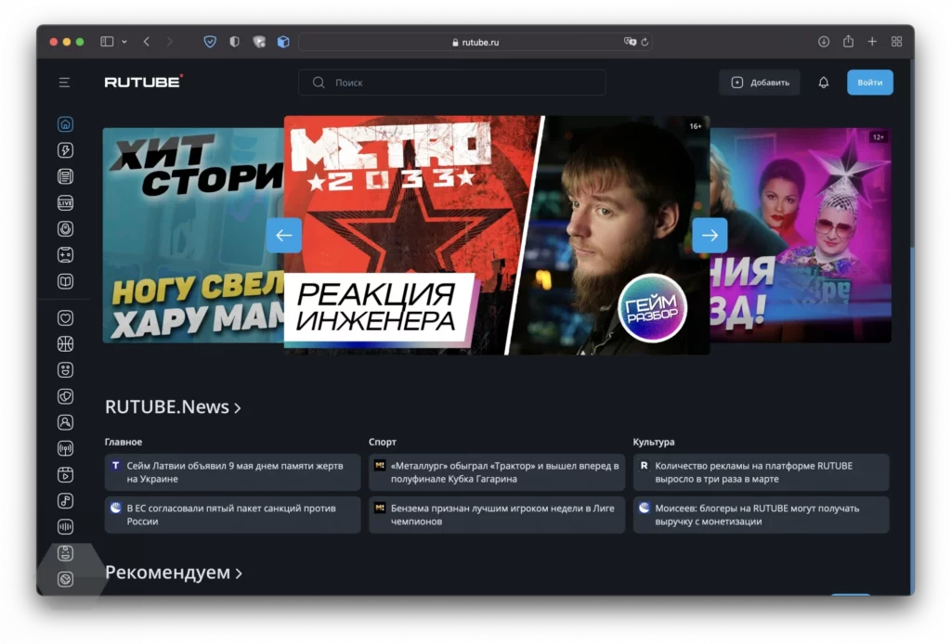Click the blue Войти button

(869, 83)
